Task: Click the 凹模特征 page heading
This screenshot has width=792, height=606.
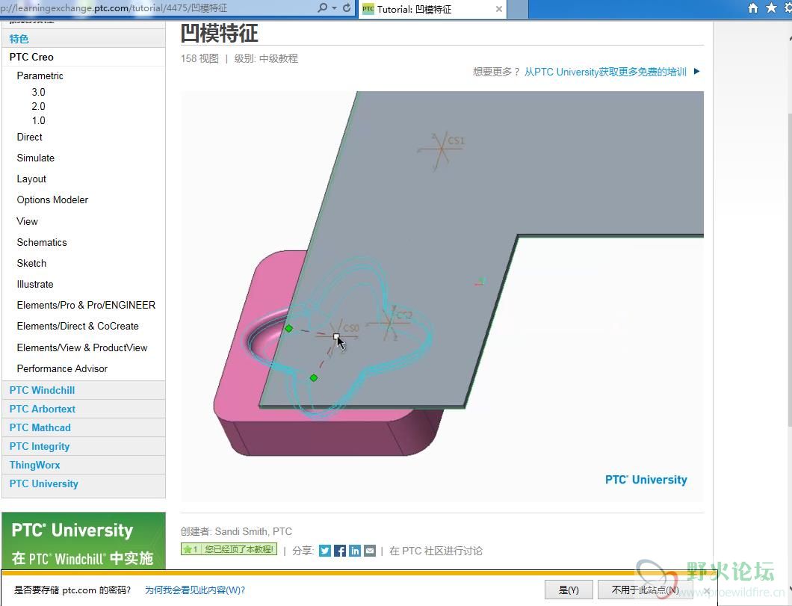Action: [219, 34]
